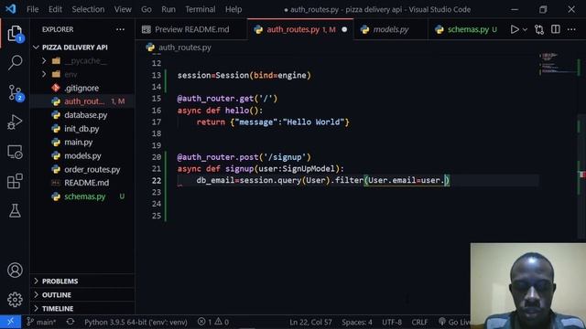586x329 pixels.
Task: Open .gitignore file in explorer
Action: (x=82, y=88)
